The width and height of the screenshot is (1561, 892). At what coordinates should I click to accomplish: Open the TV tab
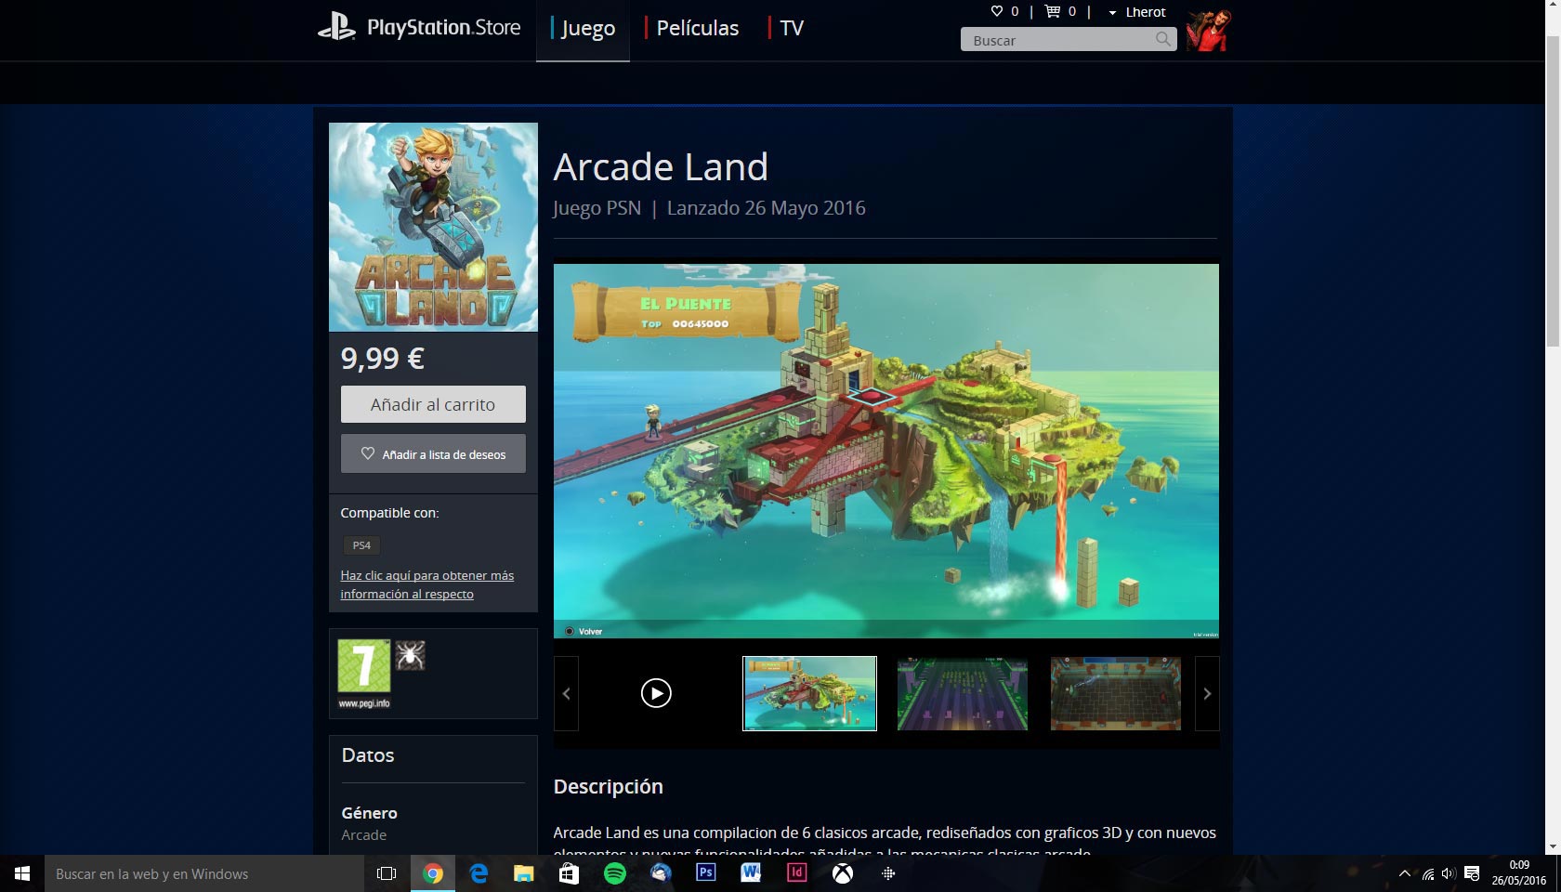pos(787,28)
